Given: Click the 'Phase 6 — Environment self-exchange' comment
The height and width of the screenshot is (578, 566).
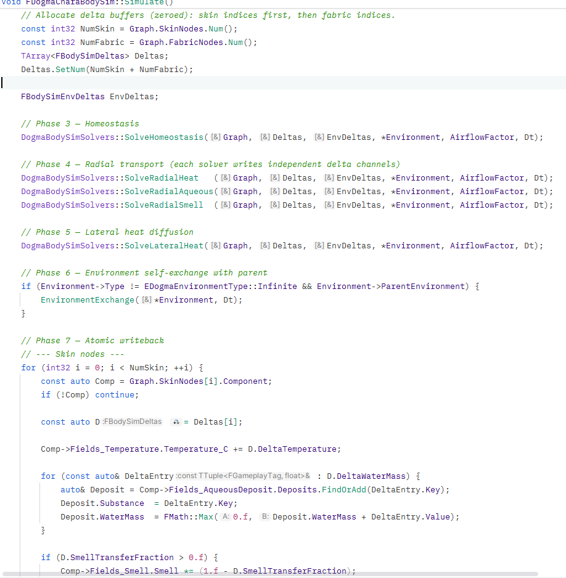Looking at the screenshot, I should pyautogui.click(x=144, y=272).
